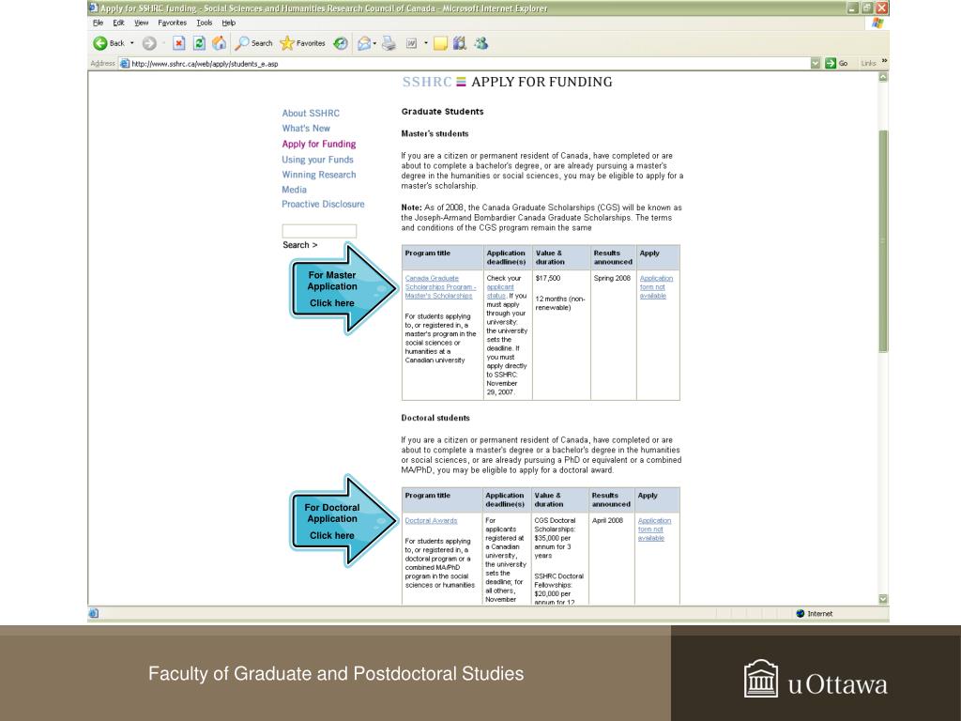
Task: Click the Research books icon
Action: click(460, 43)
